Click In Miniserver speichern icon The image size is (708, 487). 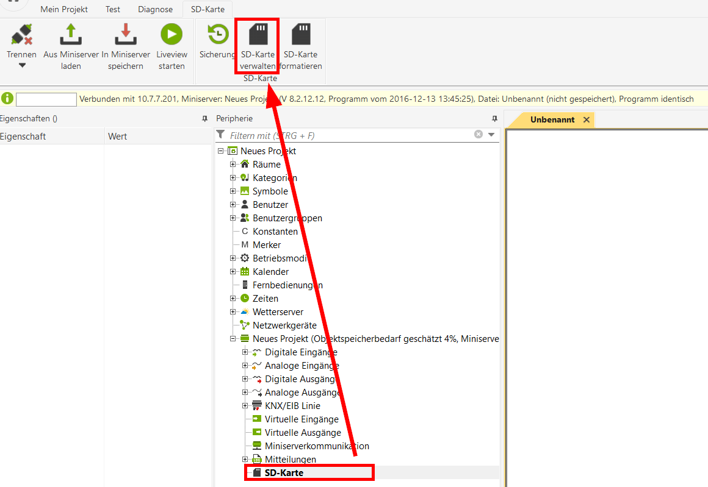(125, 34)
